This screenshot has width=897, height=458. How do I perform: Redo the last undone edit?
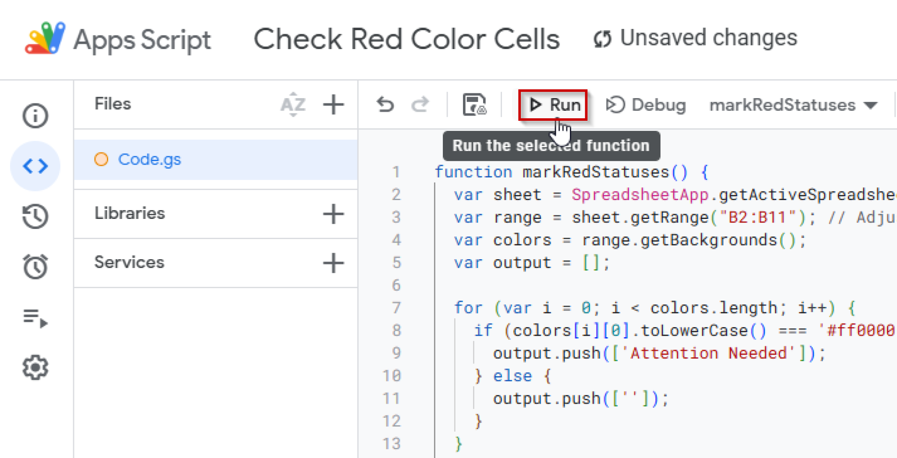coord(420,104)
